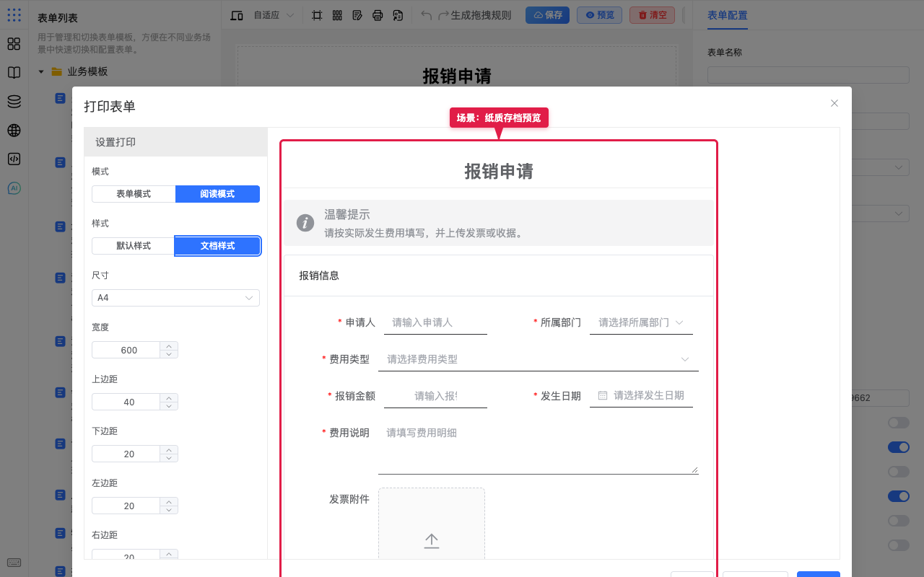Click the frame crop toolbar icon
The width and height of the screenshot is (924, 577).
[317, 15]
